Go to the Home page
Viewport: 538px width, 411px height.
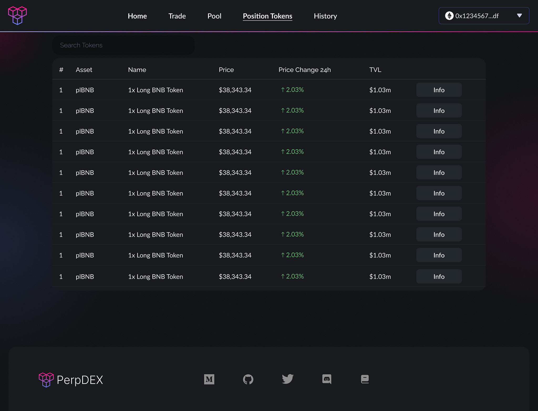137,16
